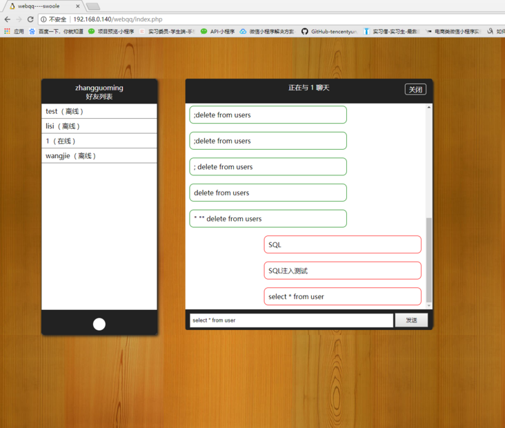Click the sent message 'SQL'

(x=342, y=244)
